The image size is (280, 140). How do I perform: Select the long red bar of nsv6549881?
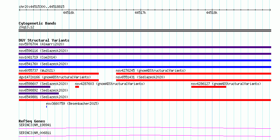(x=145, y=100)
